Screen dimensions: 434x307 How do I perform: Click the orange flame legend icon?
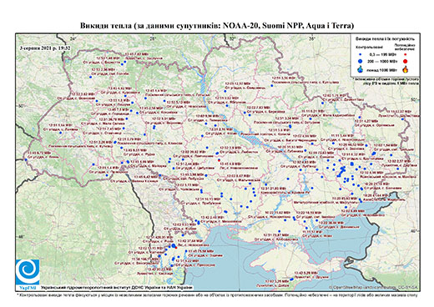pyautogui.click(x=406, y=69)
